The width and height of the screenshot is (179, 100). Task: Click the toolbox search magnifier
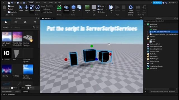[34, 27]
